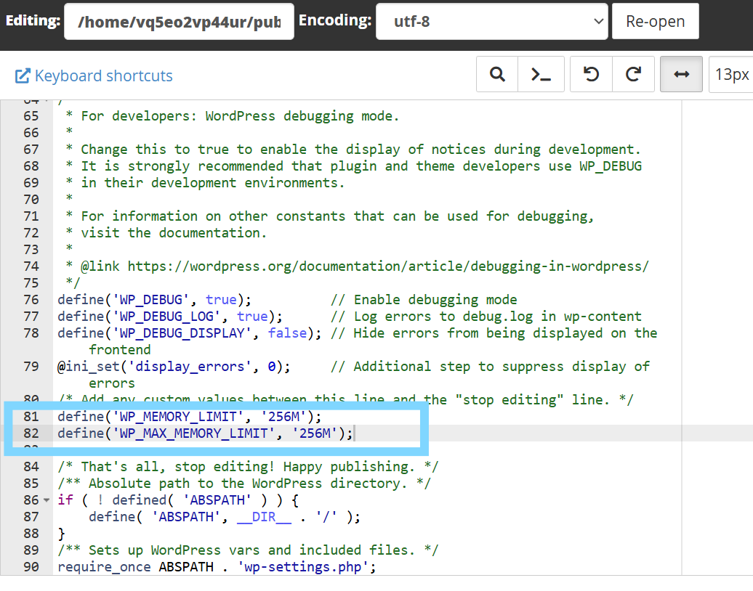The image size is (753, 591).
Task: Undo the last edit using the undo arrow
Action: 591,75
